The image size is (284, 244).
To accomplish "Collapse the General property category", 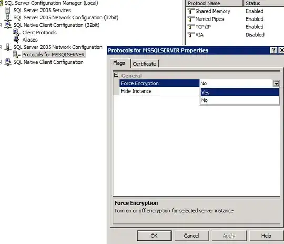I will [x=116, y=75].
